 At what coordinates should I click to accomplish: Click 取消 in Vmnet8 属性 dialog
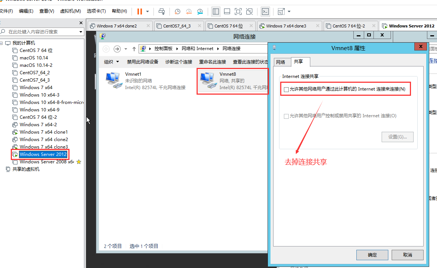(407, 255)
